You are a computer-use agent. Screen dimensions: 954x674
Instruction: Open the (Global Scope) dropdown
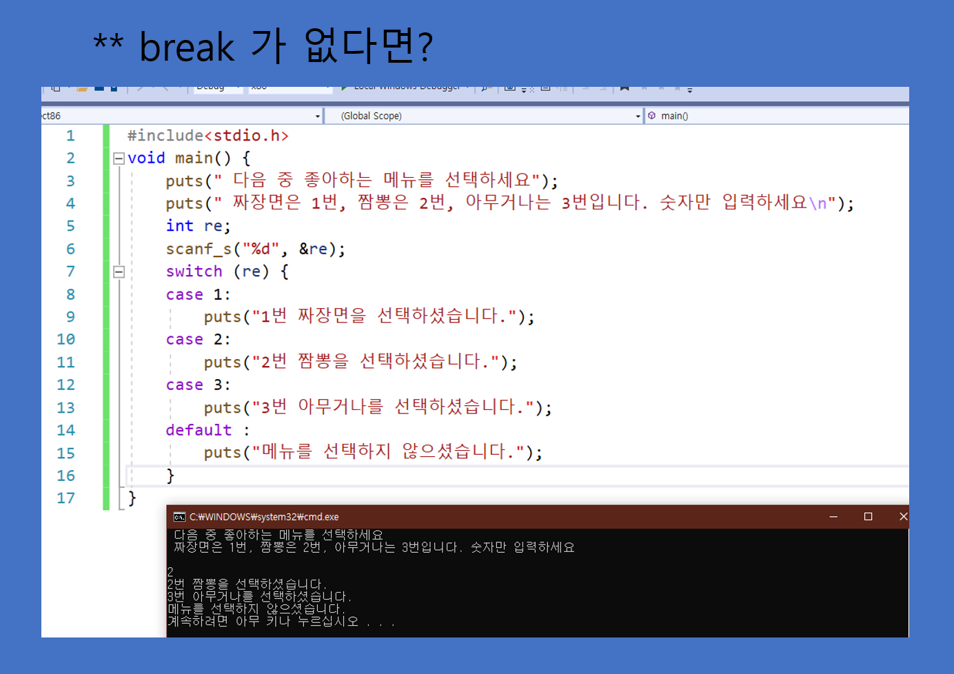tap(485, 116)
